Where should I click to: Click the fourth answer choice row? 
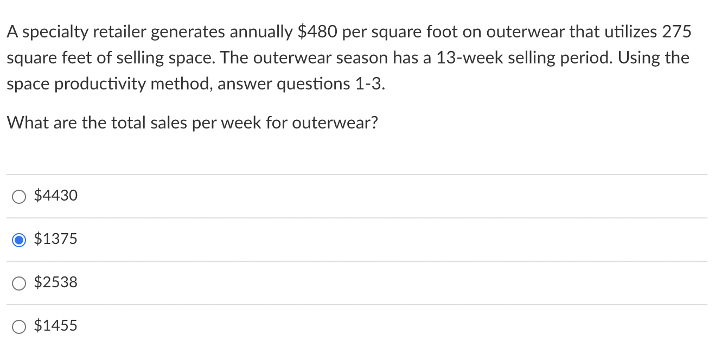(x=217, y=326)
